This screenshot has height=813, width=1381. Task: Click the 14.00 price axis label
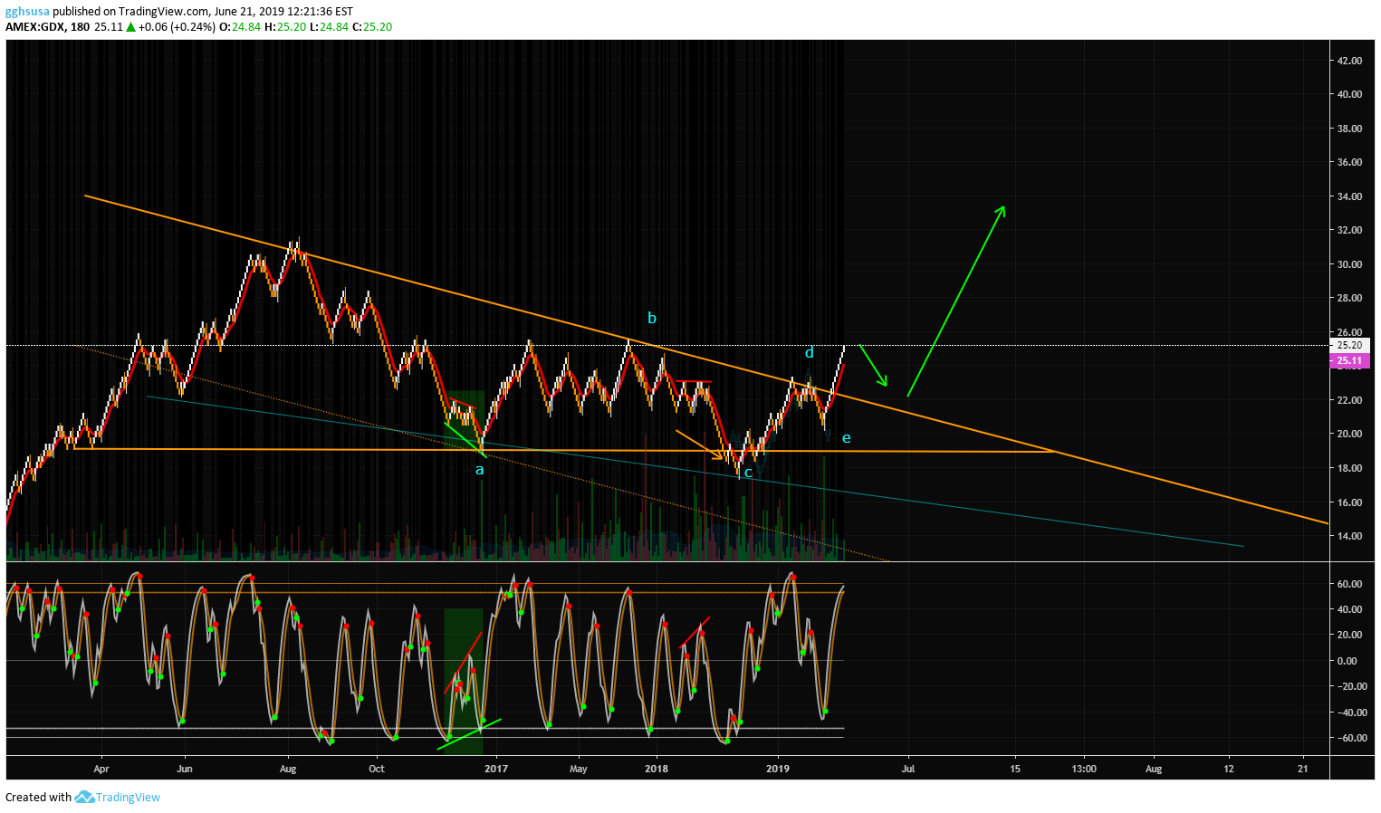[1349, 536]
